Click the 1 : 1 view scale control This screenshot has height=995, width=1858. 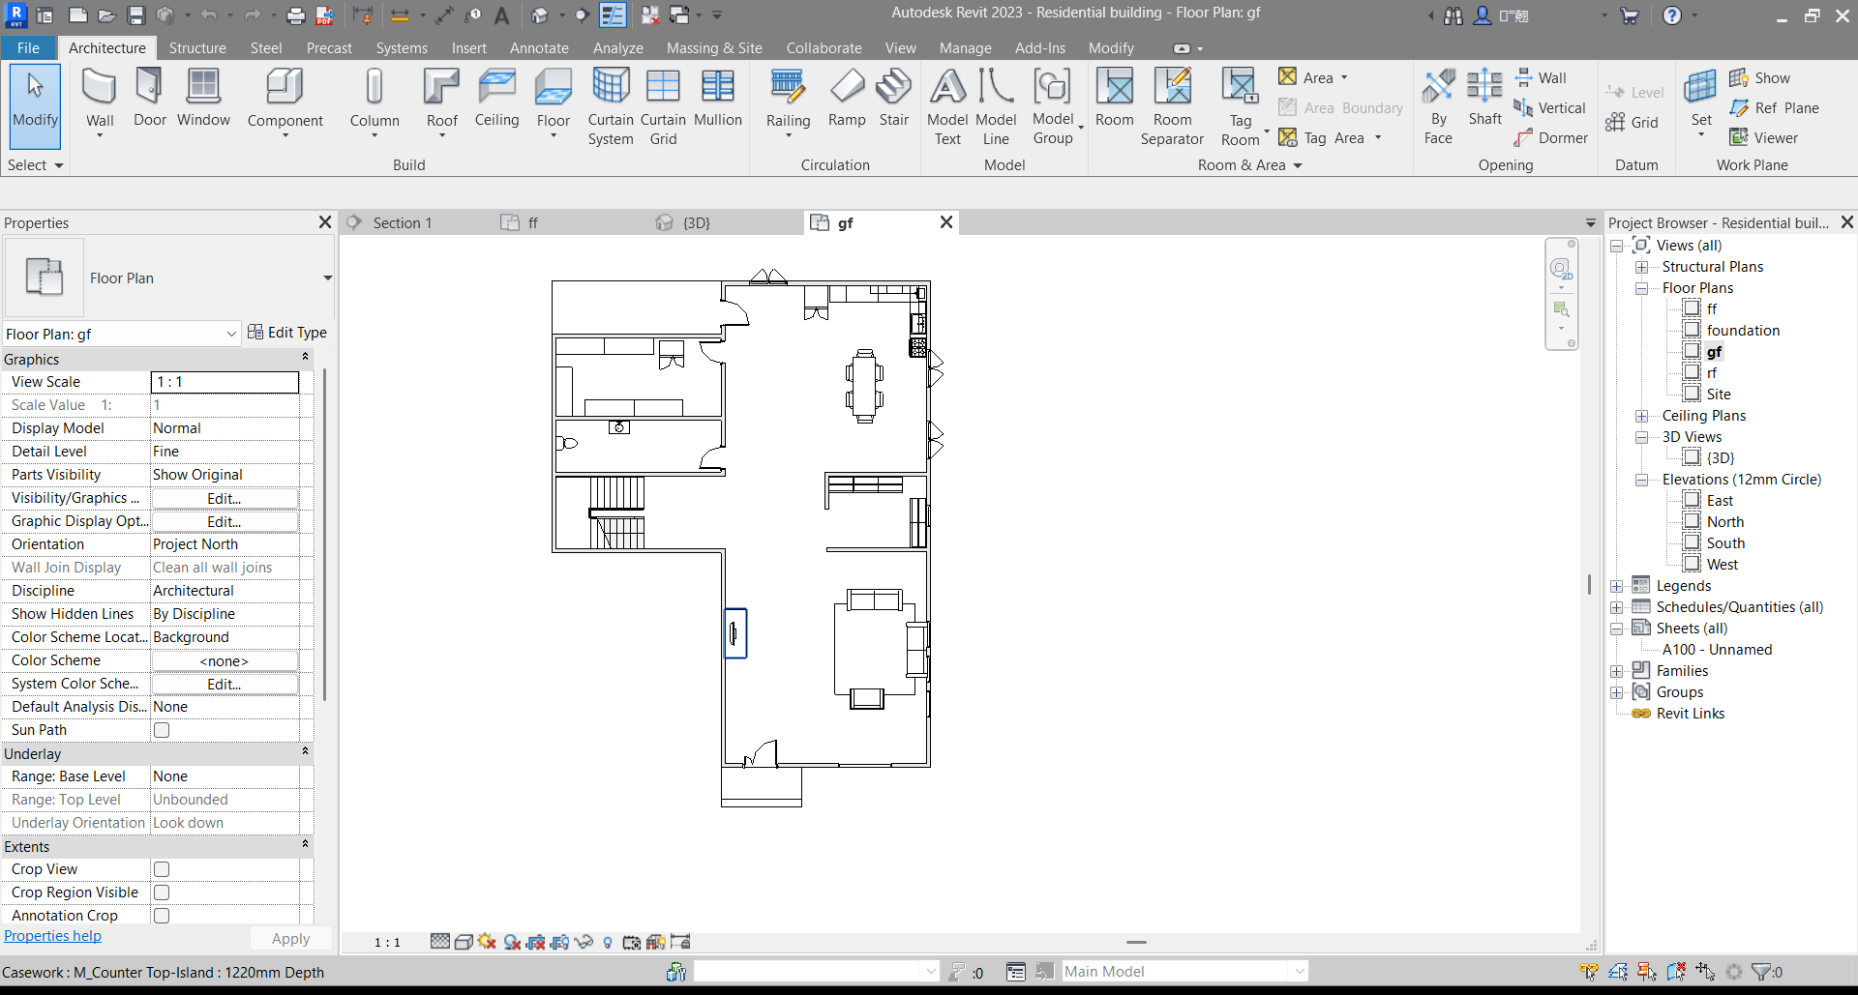(387, 942)
